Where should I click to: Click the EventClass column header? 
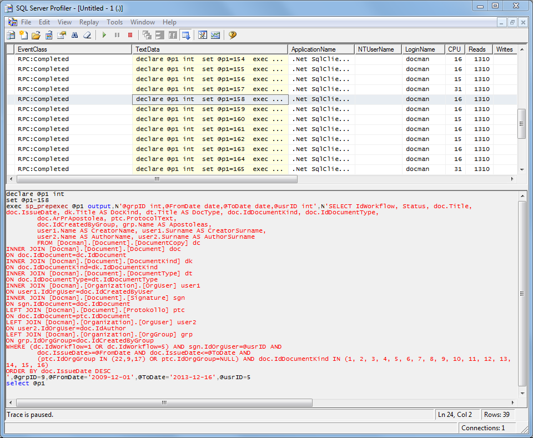73,49
